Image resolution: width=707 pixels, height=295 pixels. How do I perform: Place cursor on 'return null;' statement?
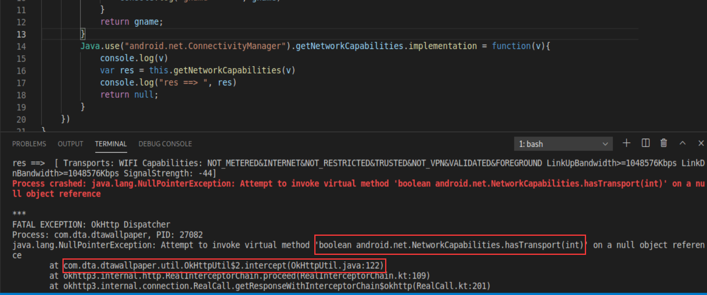click(129, 95)
